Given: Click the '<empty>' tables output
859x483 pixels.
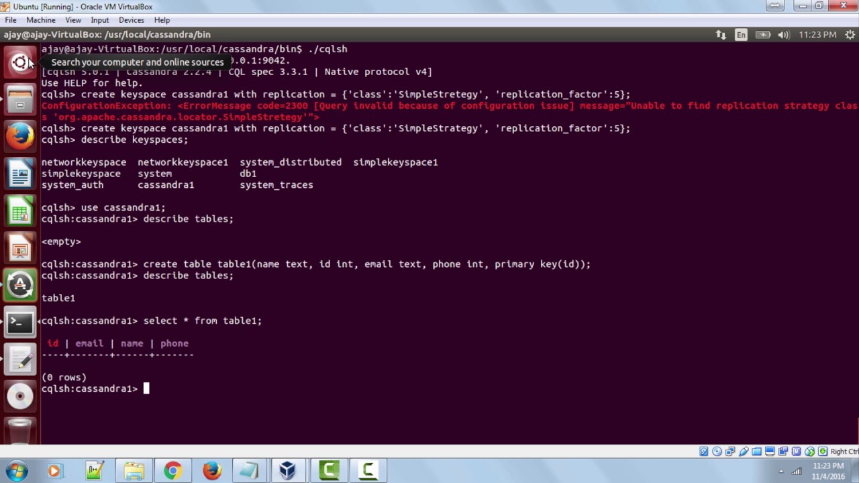Looking at the screenshot, I should (61, 241).
